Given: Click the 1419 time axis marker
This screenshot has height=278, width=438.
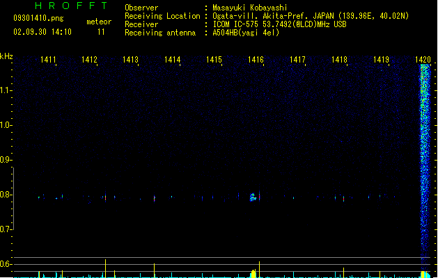Looking at the screenshot, I should [382, 60].
